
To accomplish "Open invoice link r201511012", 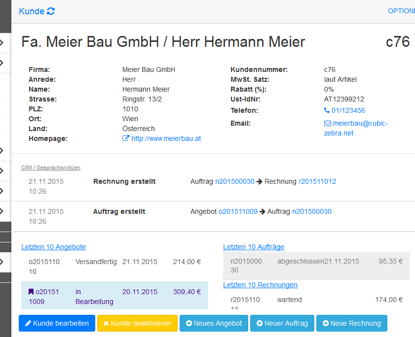I will (x=316, y=181).
